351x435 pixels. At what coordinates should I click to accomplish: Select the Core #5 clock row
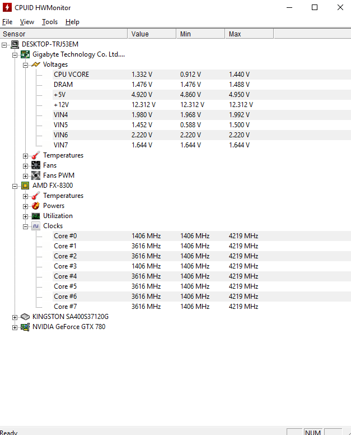[x=202, y=286]
